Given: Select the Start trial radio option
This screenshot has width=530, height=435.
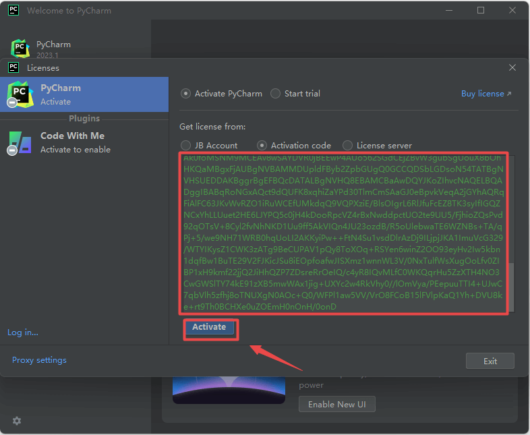Looking at the screenshot, I should (x=276, y=94).
